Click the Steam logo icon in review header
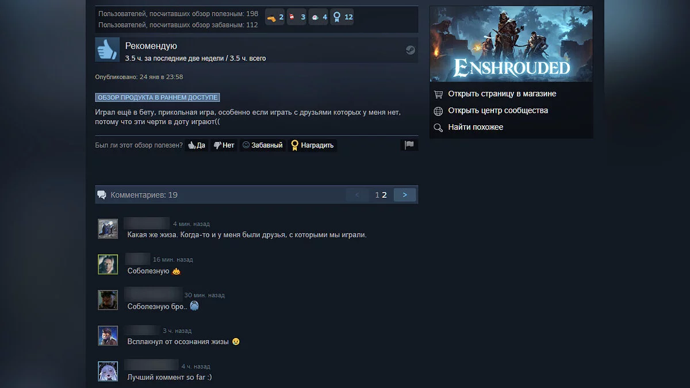Image resolution: width=690 pixels, height=388 pixels. click(410, 50)
